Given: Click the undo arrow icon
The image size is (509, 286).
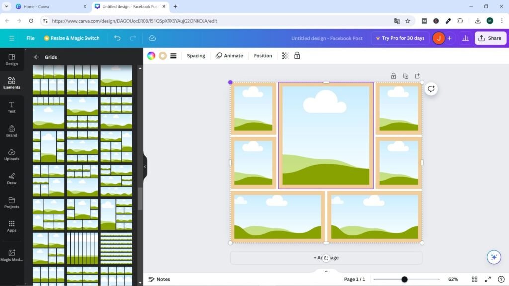Looking at the screenshot, I should [117, 38].
